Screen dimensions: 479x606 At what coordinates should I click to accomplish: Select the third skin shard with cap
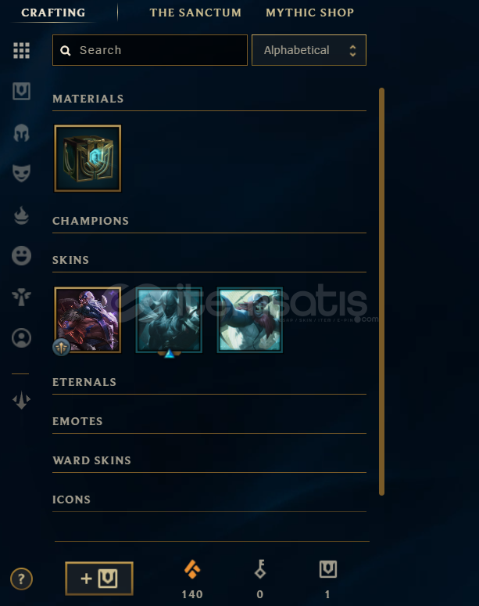pyautogui.click(x=250, y=320)
